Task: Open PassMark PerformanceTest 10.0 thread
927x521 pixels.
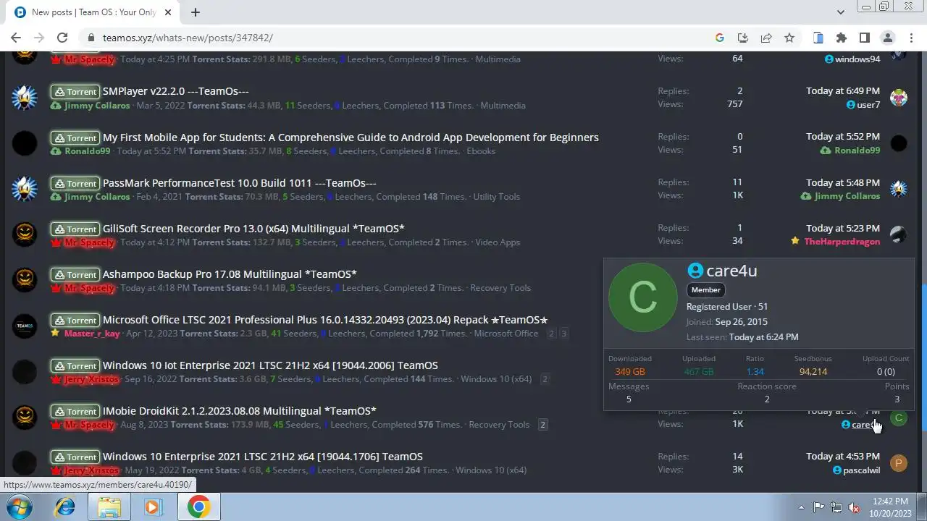Action: [x=239, y=182]
